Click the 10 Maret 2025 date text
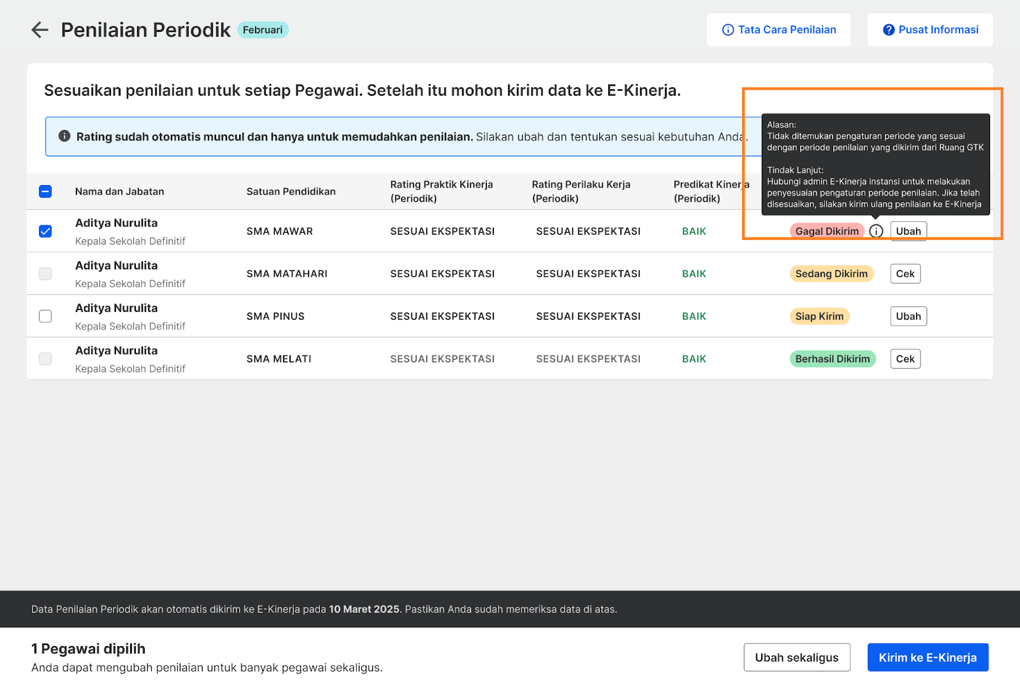 click(364, 609)
